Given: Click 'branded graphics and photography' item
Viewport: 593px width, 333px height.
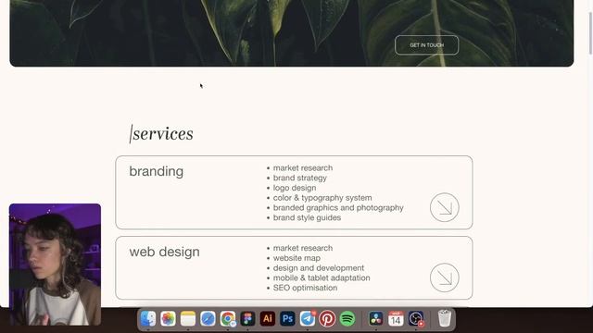Looking at the screenshot, I should 338,207.
